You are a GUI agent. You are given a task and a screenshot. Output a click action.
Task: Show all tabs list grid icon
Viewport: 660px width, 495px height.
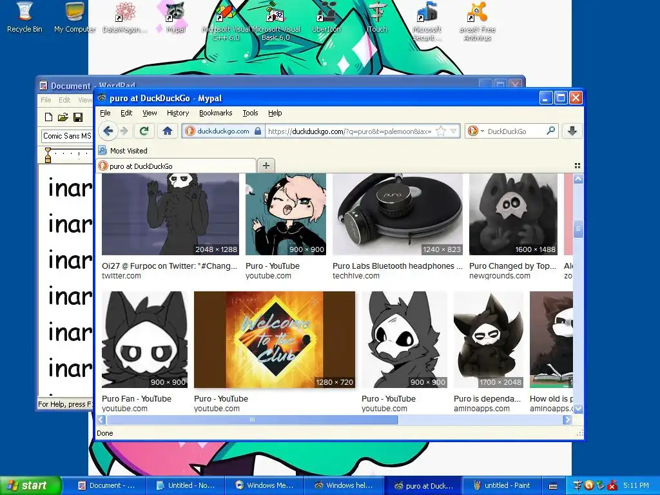577,166
